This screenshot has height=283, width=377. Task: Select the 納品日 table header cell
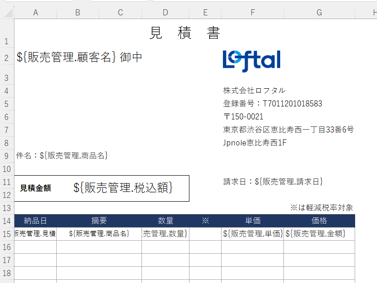coord(35,221)
